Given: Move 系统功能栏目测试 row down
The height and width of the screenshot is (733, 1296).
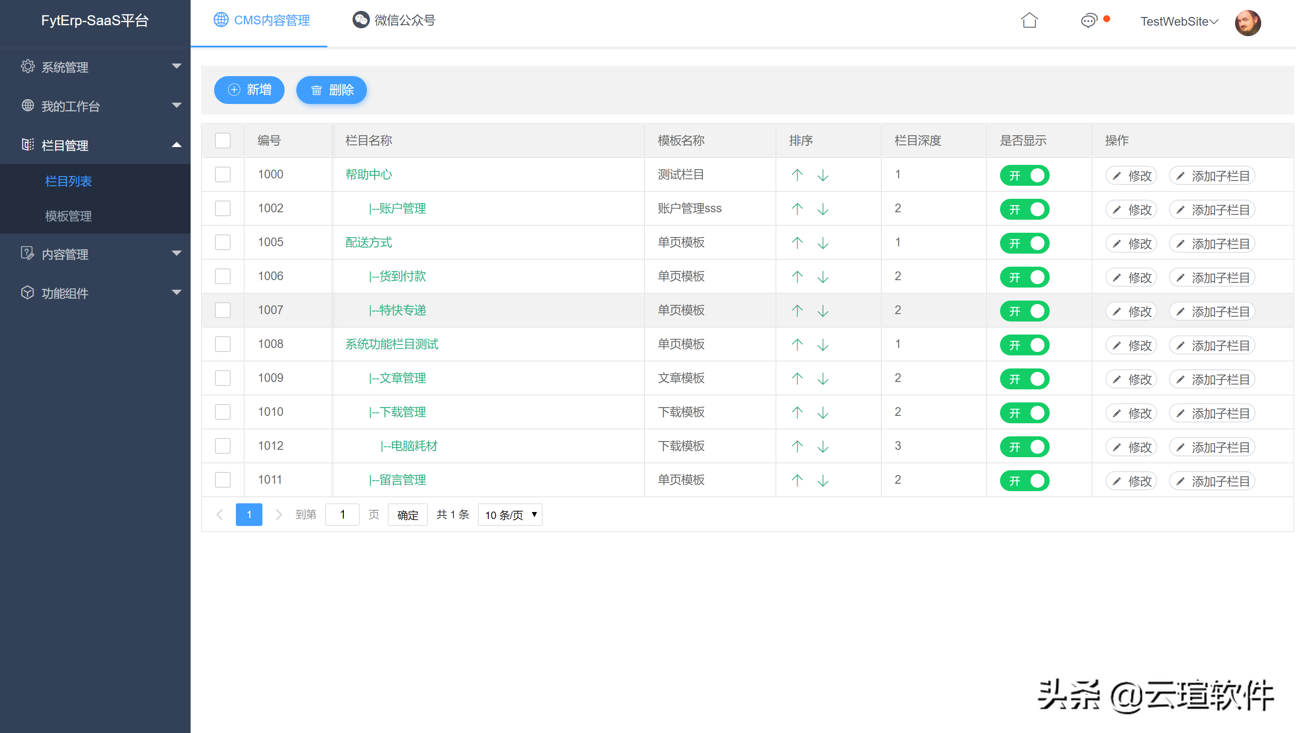Looking at the screenshot, I should [823, 345].
